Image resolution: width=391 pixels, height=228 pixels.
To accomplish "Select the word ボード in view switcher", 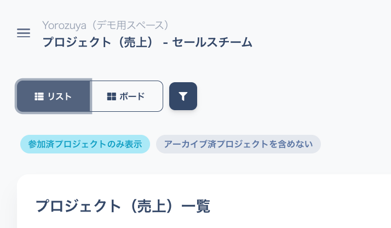I will 132,96.
